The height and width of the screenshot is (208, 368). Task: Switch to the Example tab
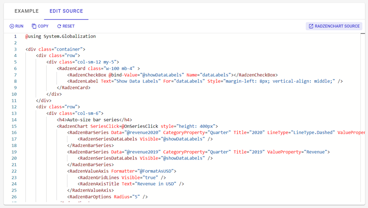27,11
